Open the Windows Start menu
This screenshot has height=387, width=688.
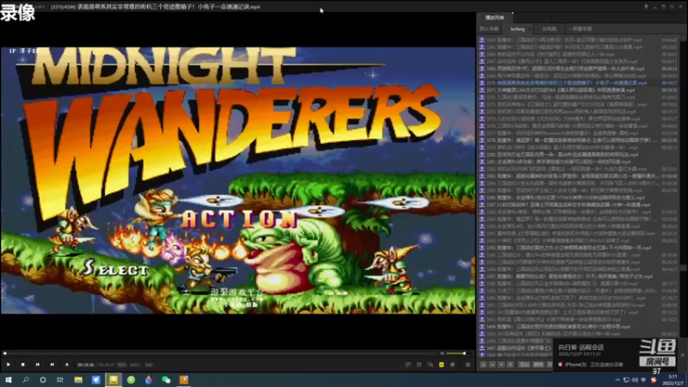coord(9,380)
